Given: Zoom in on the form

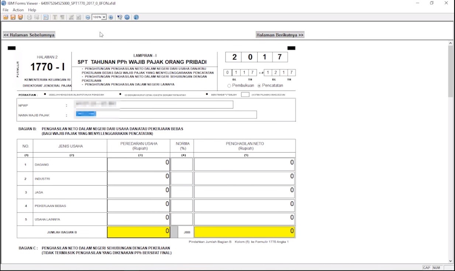Looking at the screenshot, I should [111, 17].
